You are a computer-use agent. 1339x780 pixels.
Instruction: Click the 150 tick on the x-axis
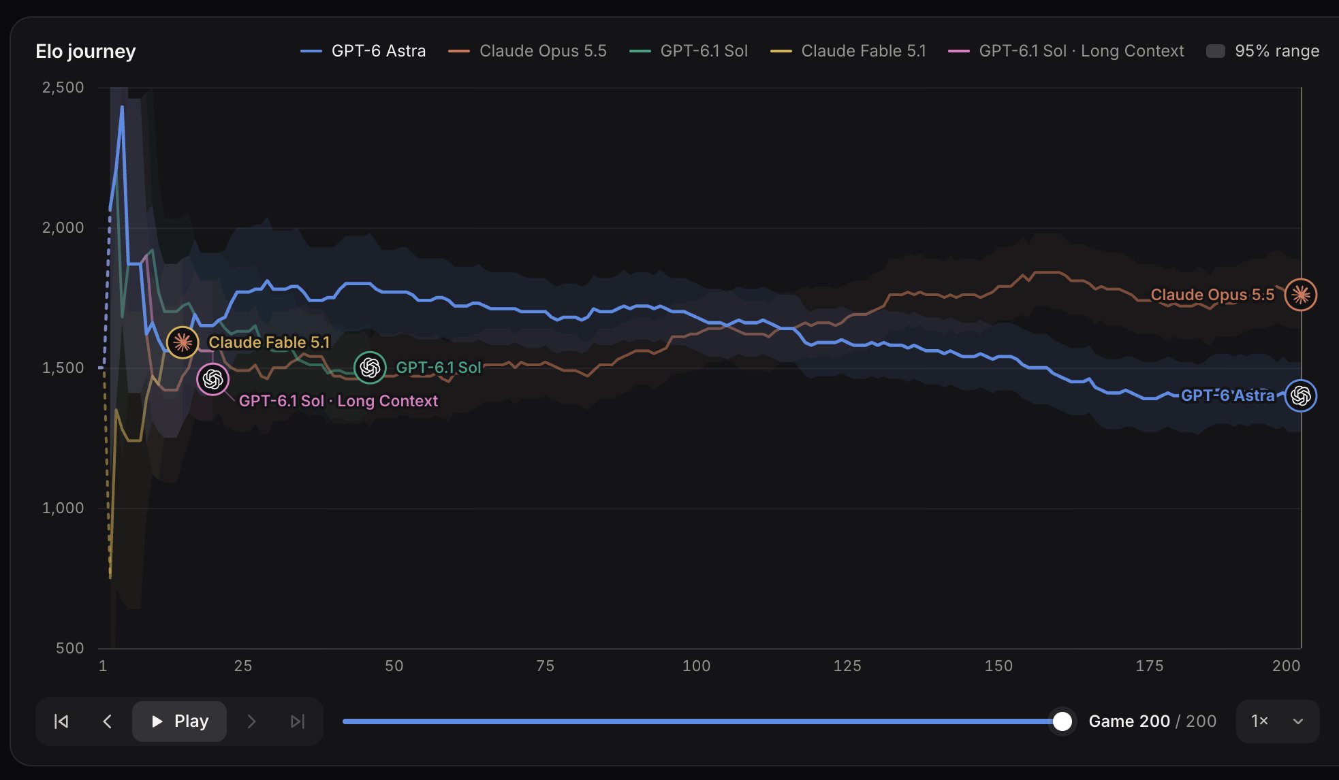click(x=998, y=666)
